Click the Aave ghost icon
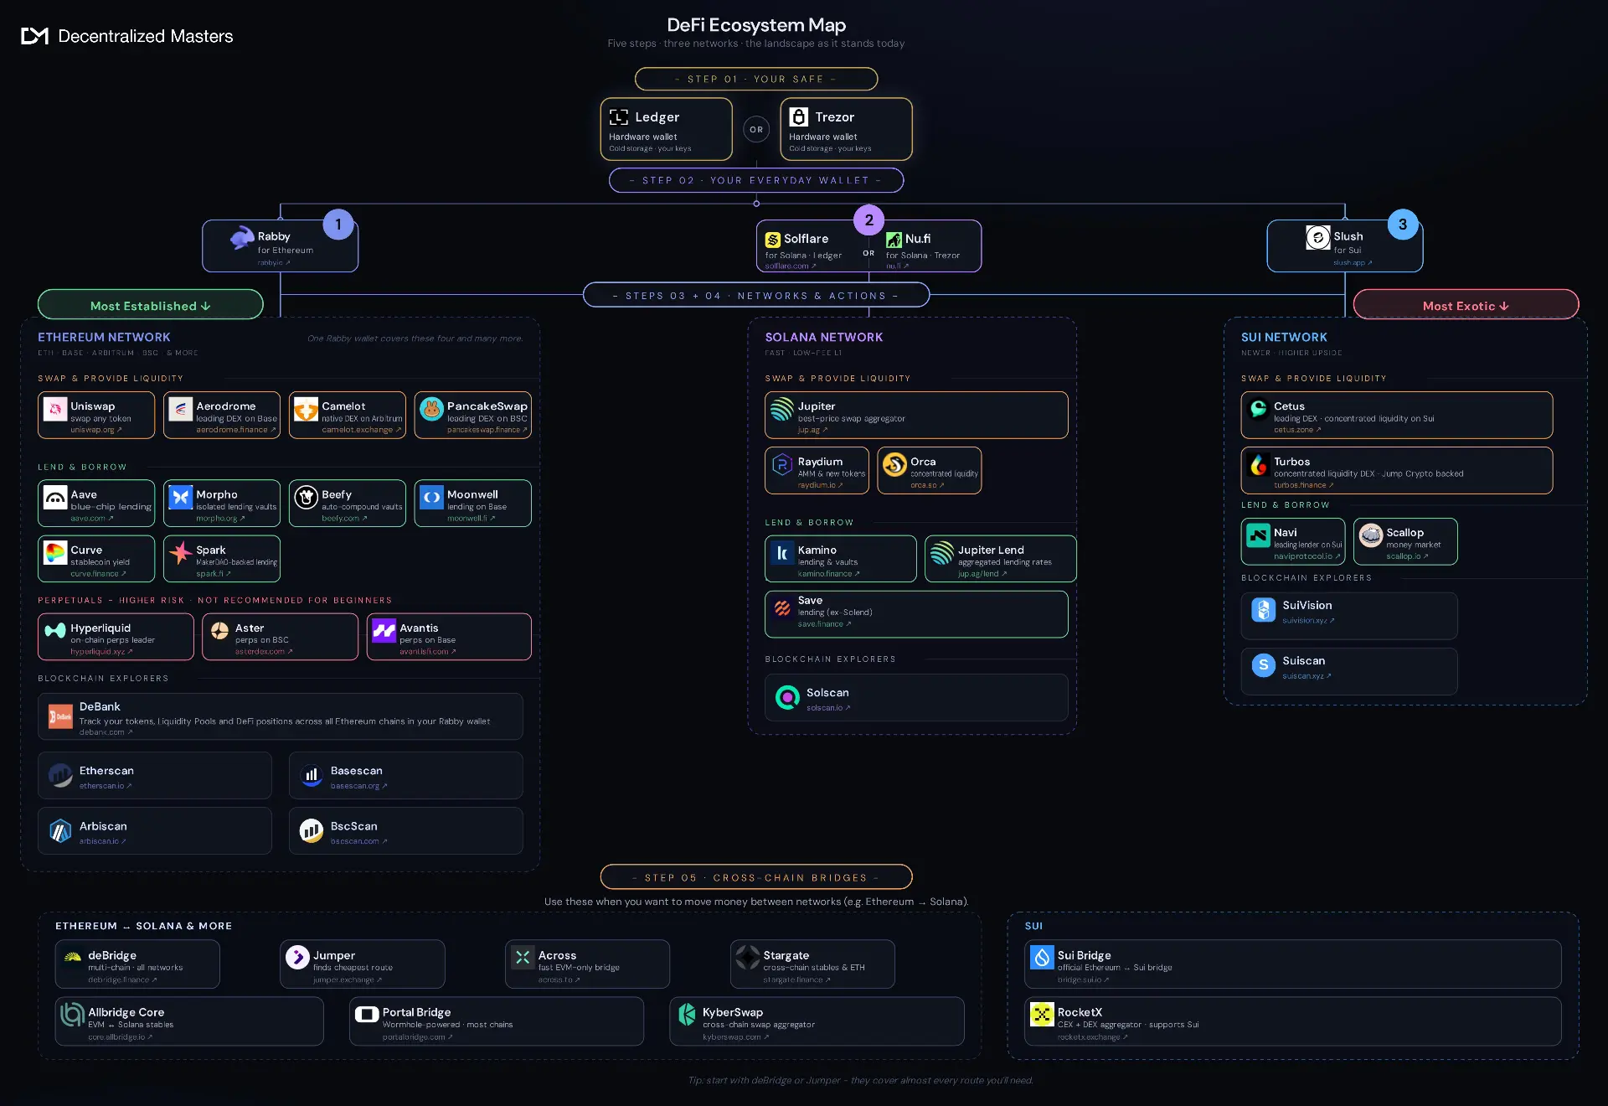Screen dimensions: 1608x1106 pos(55,498)
